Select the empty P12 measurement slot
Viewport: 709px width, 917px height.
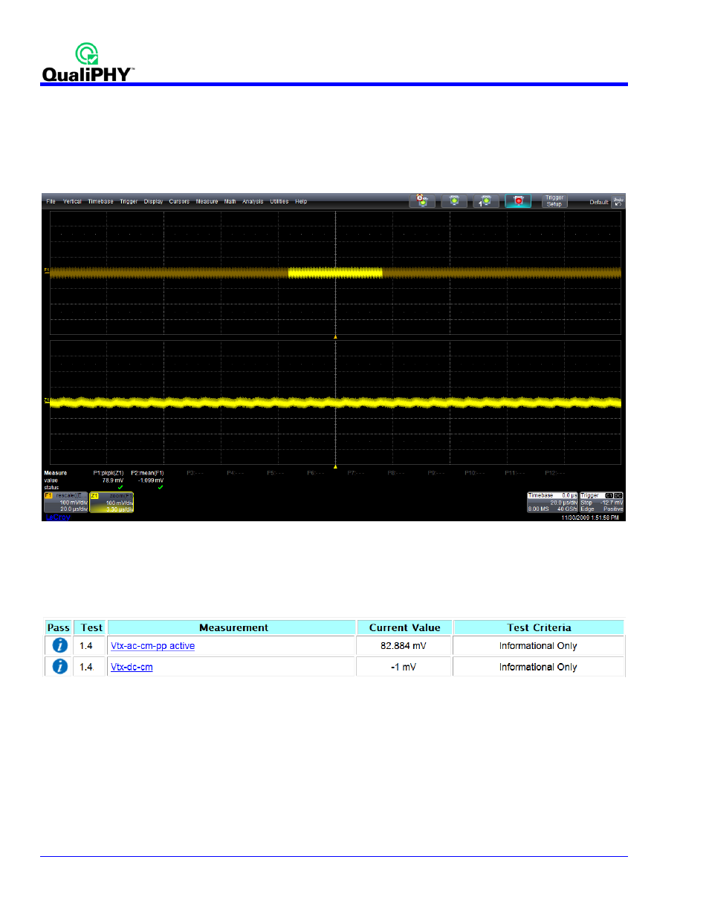tap(554, 473)
